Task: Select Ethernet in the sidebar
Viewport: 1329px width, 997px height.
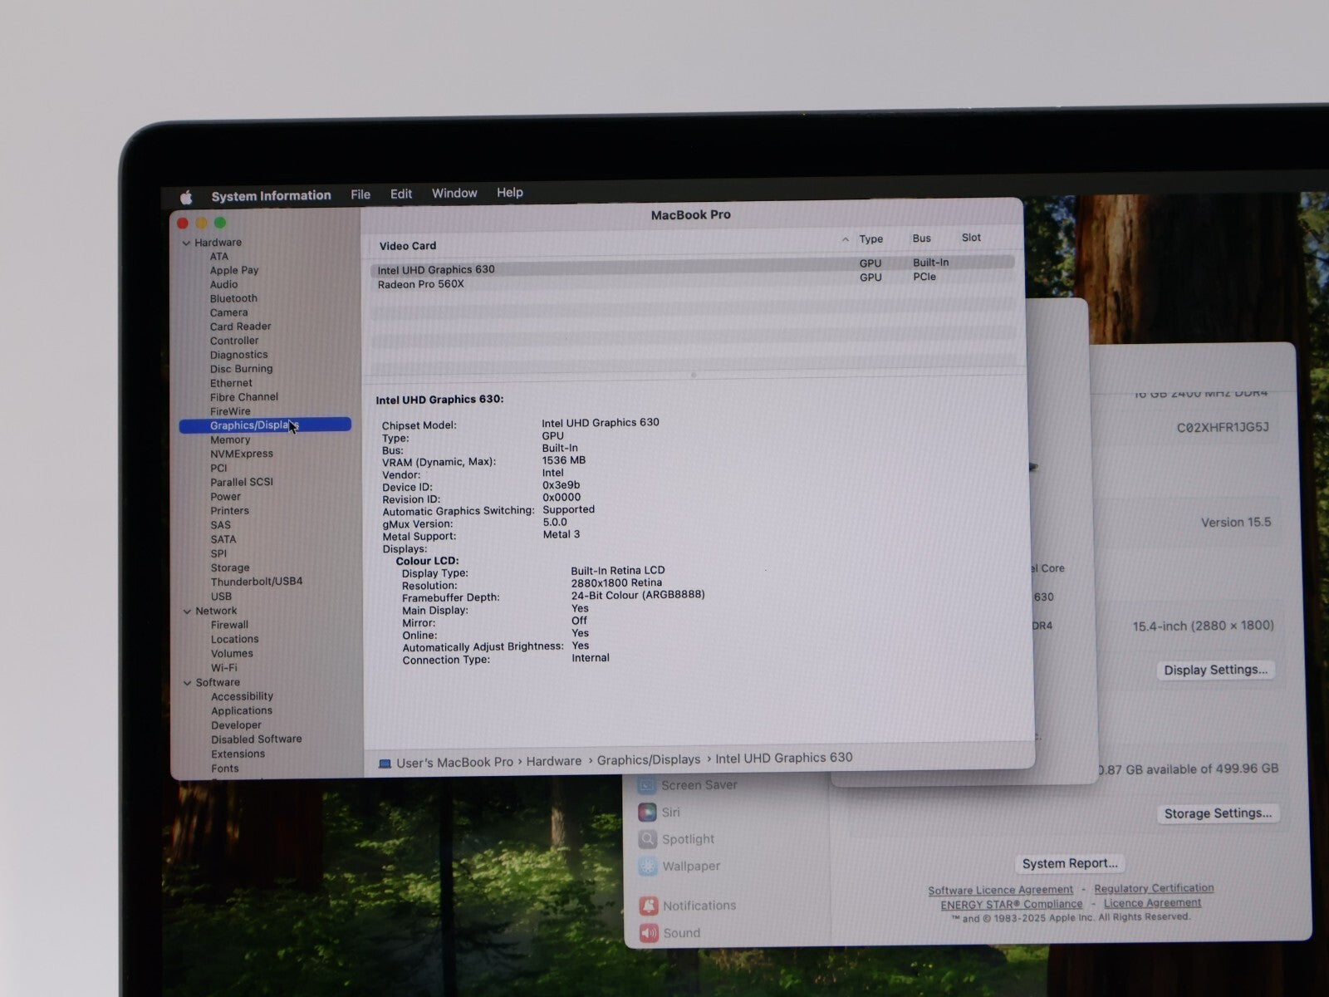Action: tap(231, 383)
